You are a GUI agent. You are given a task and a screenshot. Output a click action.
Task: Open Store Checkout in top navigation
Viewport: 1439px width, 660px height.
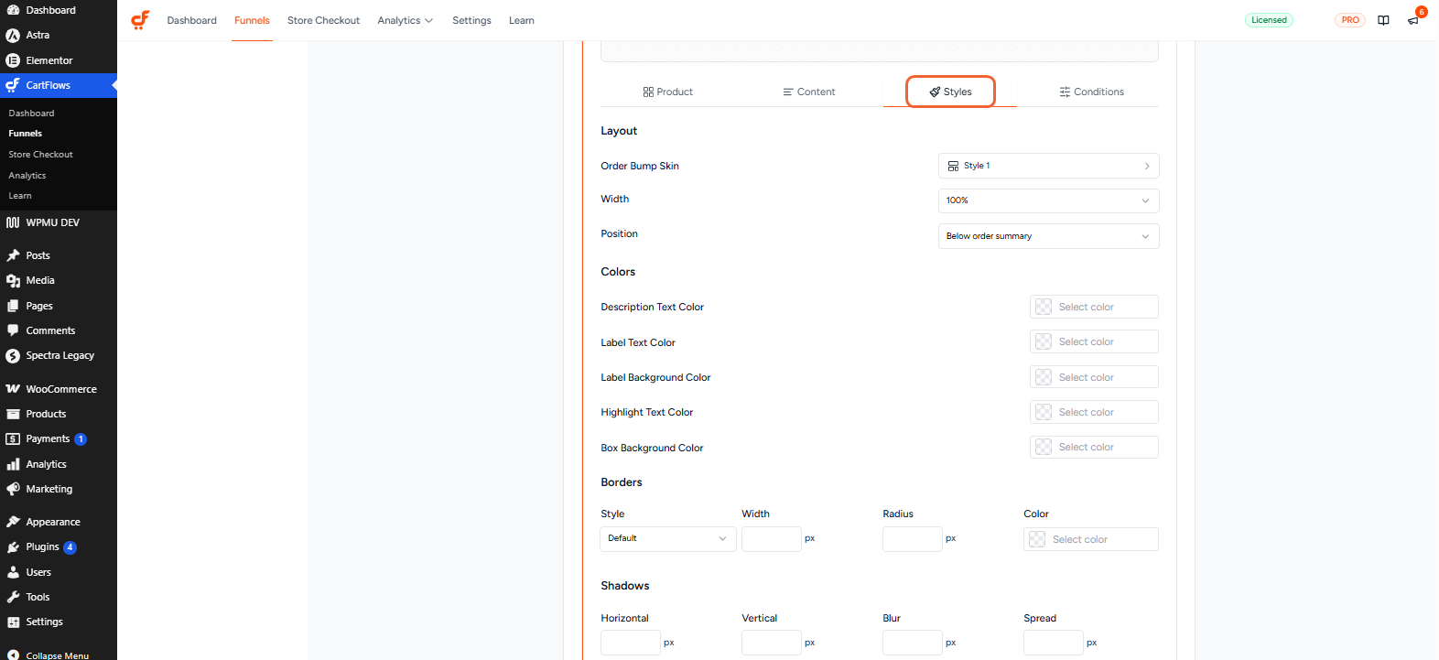click(323, 20)
